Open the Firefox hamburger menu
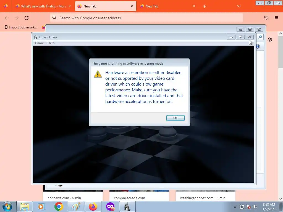The width and height of the screenshot is (283, 212). pos(276,18)
